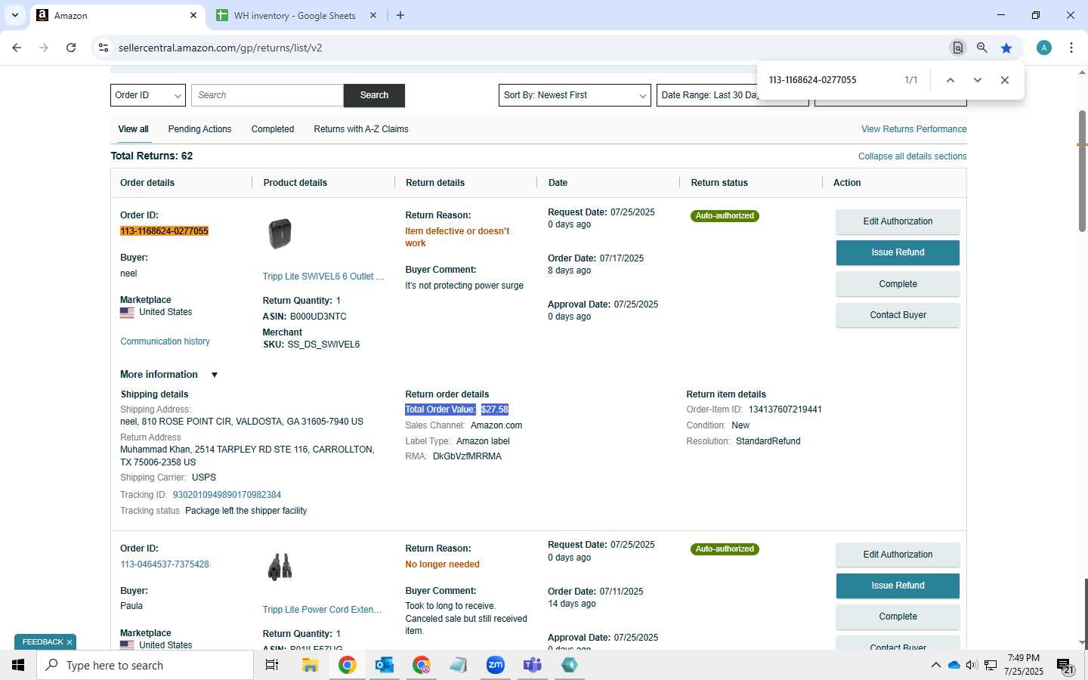This screenshot has width=1088, height=680.
Task: Switch to the Amazon browser tab
Action: click(117, 15)
